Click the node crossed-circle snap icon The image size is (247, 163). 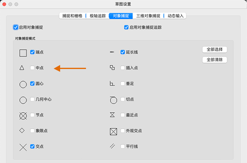(x=23, y=116)
